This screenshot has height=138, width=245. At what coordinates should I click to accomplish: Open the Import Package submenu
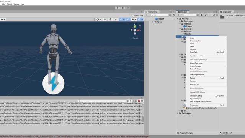click(206, 66)
